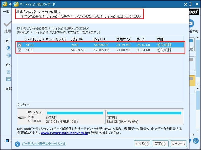Click the ディスク 2 disk drive icon
201x150 pixels.
(x=22, y=117)
